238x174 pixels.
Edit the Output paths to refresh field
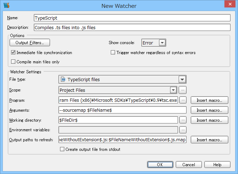(123, 139)
